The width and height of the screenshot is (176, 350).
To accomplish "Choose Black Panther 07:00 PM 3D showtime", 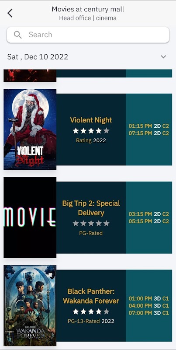I will pos(149,313).
